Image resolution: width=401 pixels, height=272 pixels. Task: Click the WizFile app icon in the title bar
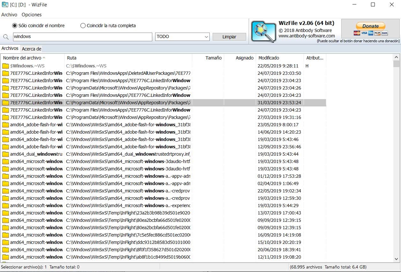point(5,4)
